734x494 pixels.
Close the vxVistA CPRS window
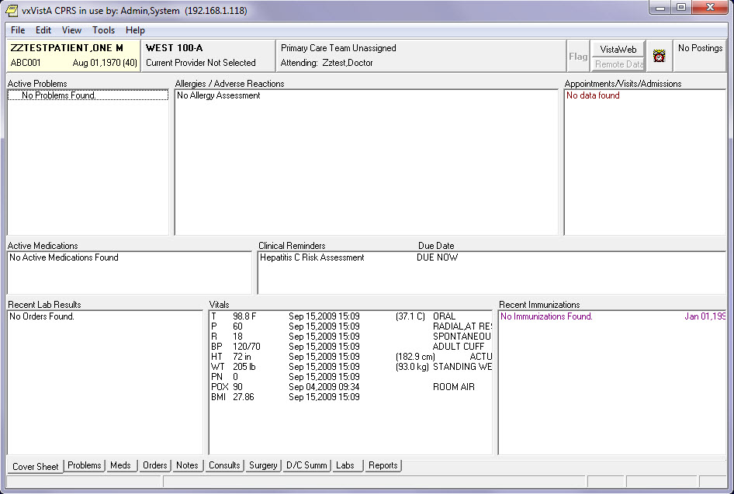pos(710,8)
